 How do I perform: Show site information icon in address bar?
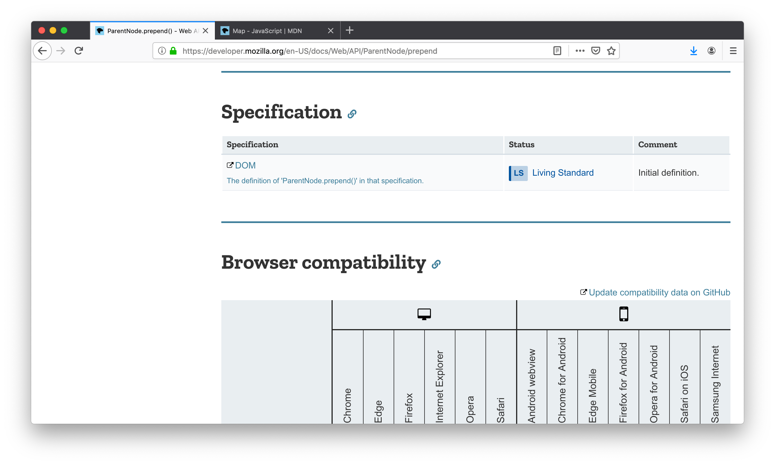click(x=162, y=51)
